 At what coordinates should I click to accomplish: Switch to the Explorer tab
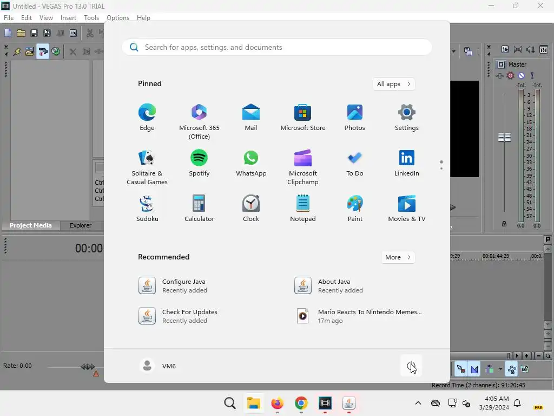[x=80, y=225]
